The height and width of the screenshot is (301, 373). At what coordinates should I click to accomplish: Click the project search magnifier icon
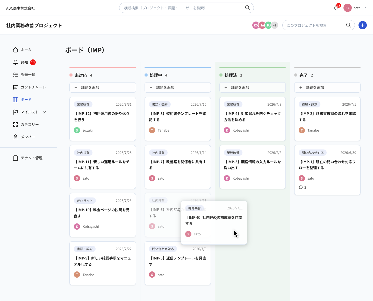[x=349, y=25]
